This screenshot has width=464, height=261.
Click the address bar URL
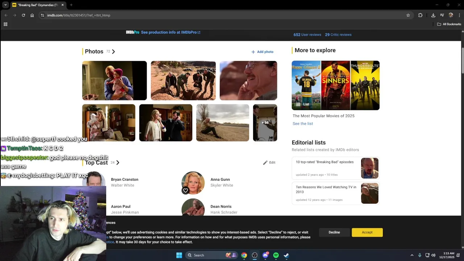pos(78,15)
